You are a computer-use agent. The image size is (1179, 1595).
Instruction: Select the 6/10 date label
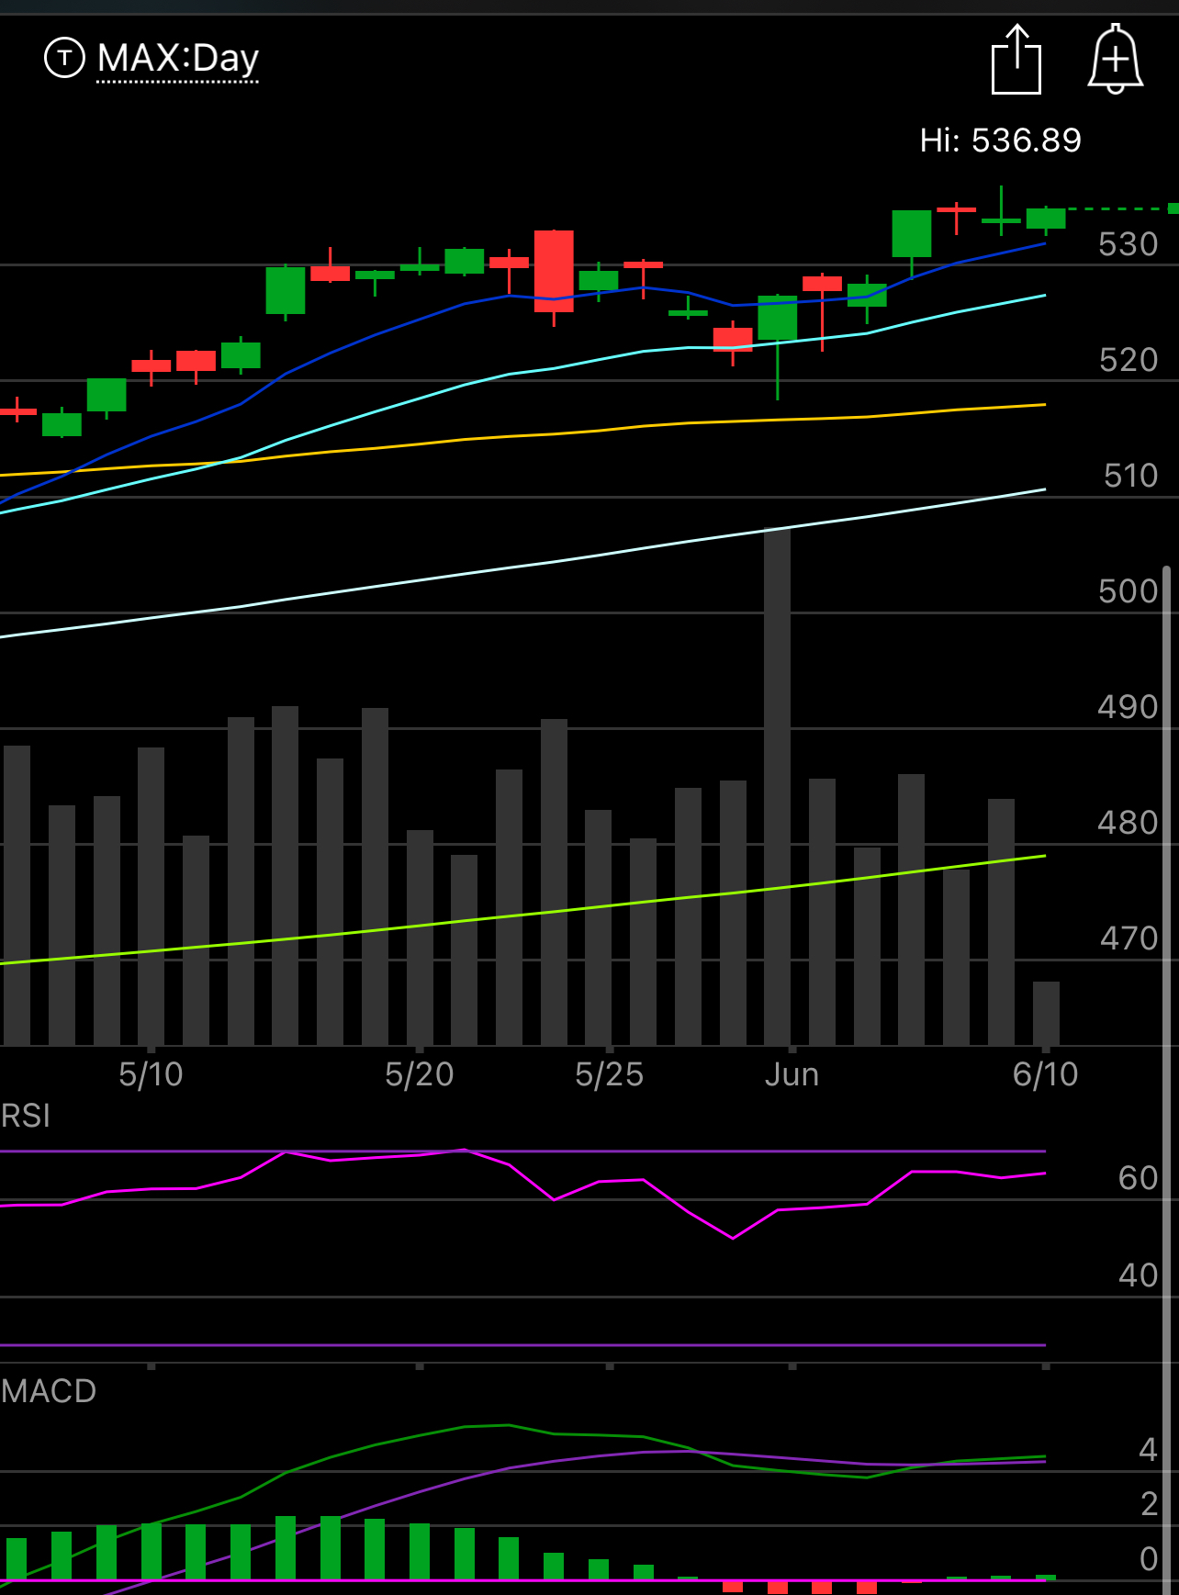click(1046, 1074)
